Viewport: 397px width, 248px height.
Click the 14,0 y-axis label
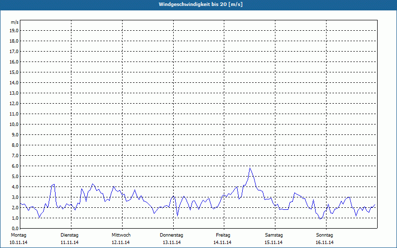point(13,83)
